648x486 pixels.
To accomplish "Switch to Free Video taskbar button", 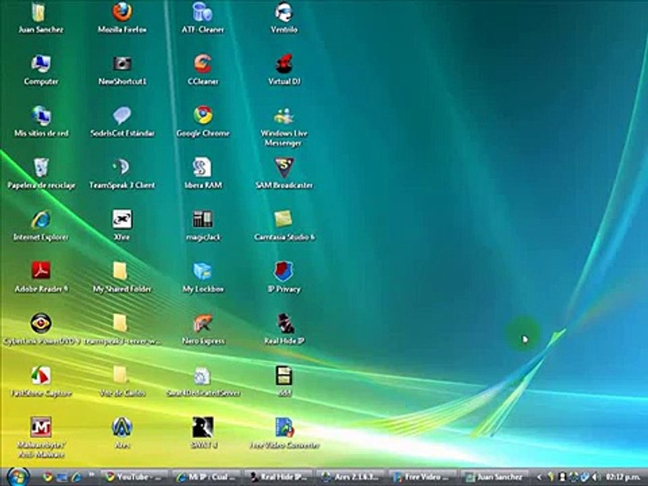I will pos(423,477).
